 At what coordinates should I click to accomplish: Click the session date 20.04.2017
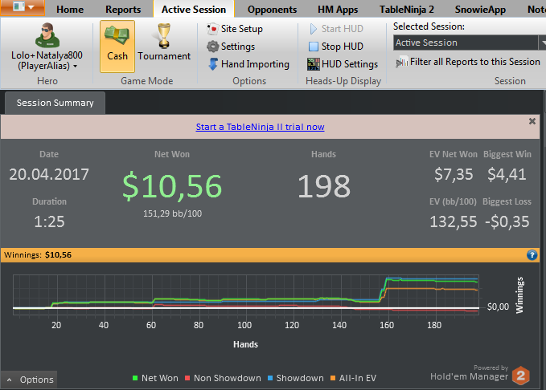click(x=49, y=174)
